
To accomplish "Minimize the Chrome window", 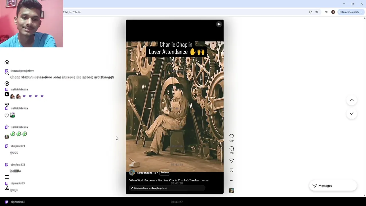I will tap(344, 4).
